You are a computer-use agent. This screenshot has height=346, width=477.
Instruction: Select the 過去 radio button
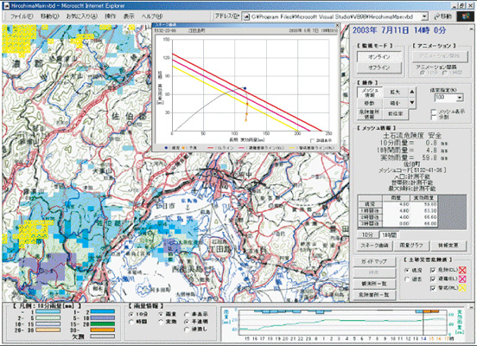[407, 279]
